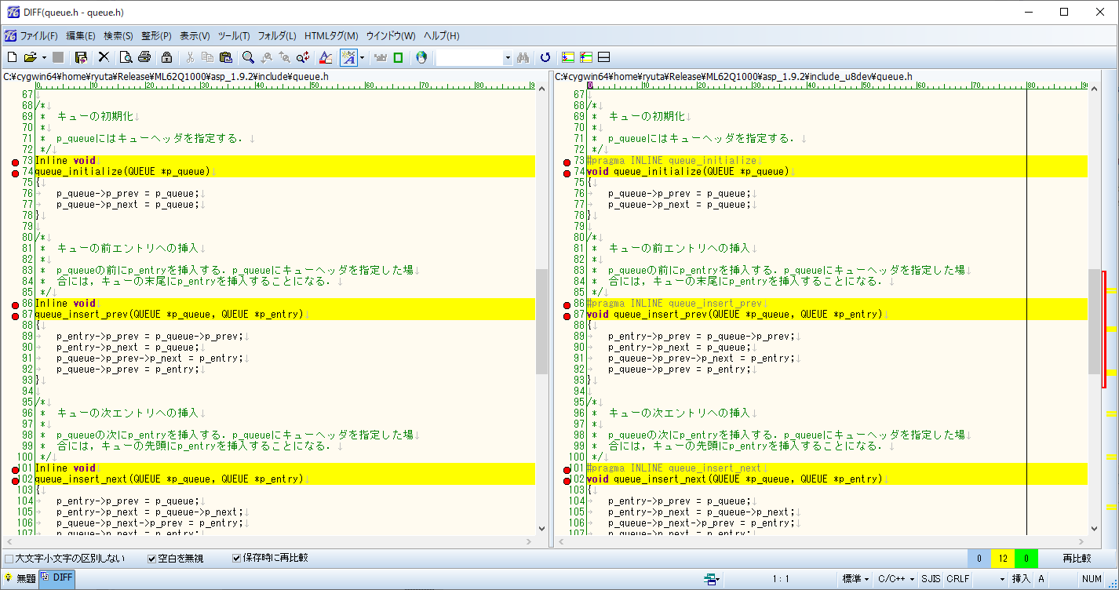This screenshot has width=1119, height=590.
Task: Open the toolbar search combo box dropdown
Action: point(507,57)
